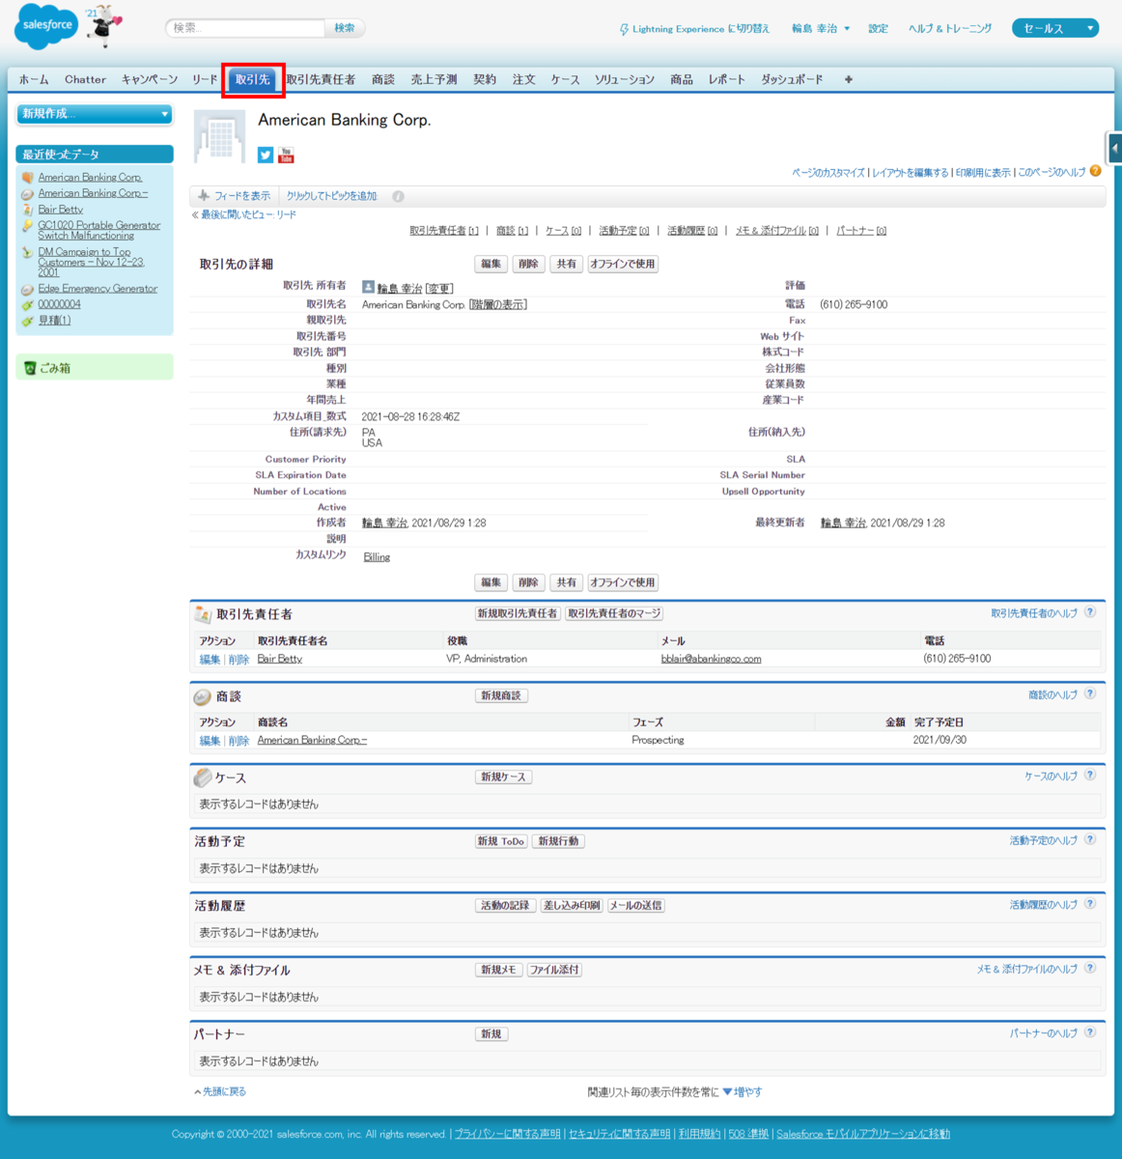
Task: Click the 商談 section opportunity icon
Action: click(x=202, y=696)
